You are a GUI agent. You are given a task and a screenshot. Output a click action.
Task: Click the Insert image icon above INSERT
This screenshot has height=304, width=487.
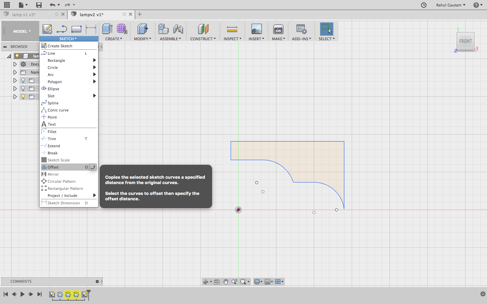257,29
